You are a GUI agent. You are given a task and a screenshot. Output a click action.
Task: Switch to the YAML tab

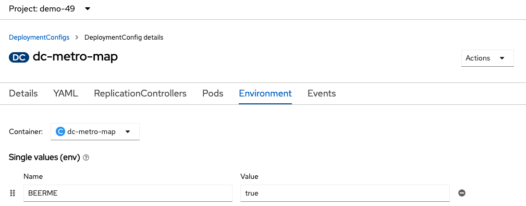[66, 93]
